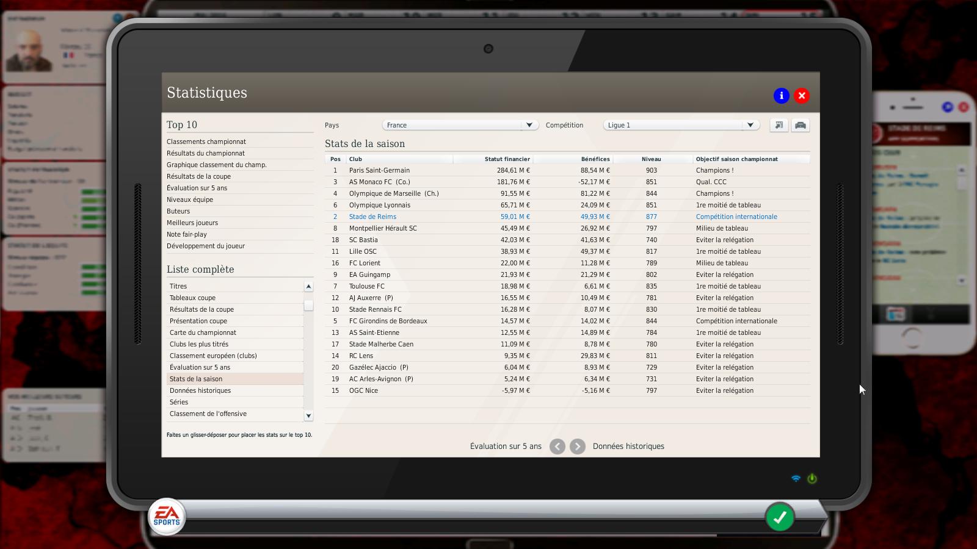Click highlighted Stade de Reims row
Viewport: 977px width, 549px height.
[x=567, y=217]
